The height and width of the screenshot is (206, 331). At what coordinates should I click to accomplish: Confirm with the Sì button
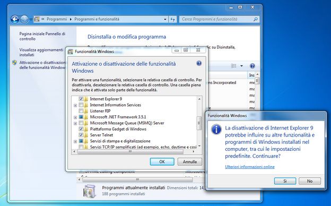[285, 181]
